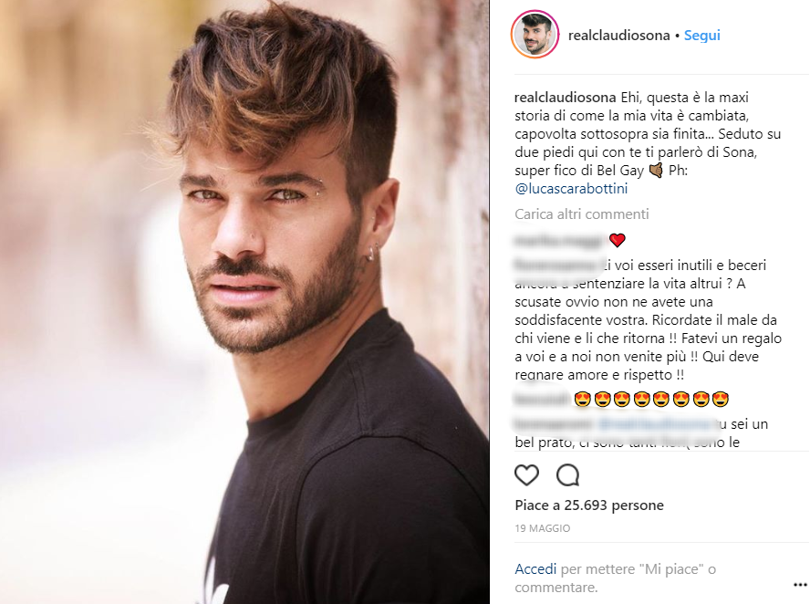810x604 pixels.
Task: Click Piace a 25.693 persone likes count
Action: (x=589, y=505)
